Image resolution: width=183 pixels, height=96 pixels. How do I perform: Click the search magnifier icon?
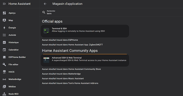[44, 12]
